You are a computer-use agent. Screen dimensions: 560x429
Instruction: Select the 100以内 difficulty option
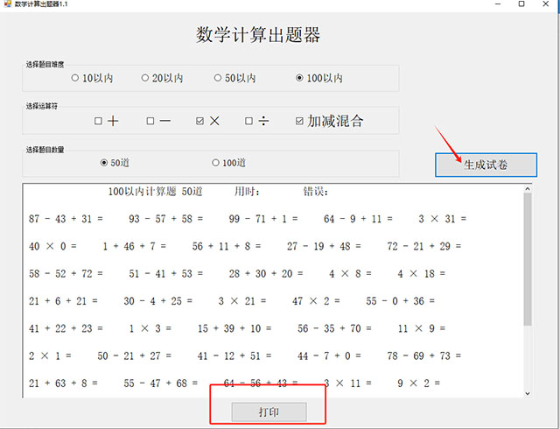(319, 78)
